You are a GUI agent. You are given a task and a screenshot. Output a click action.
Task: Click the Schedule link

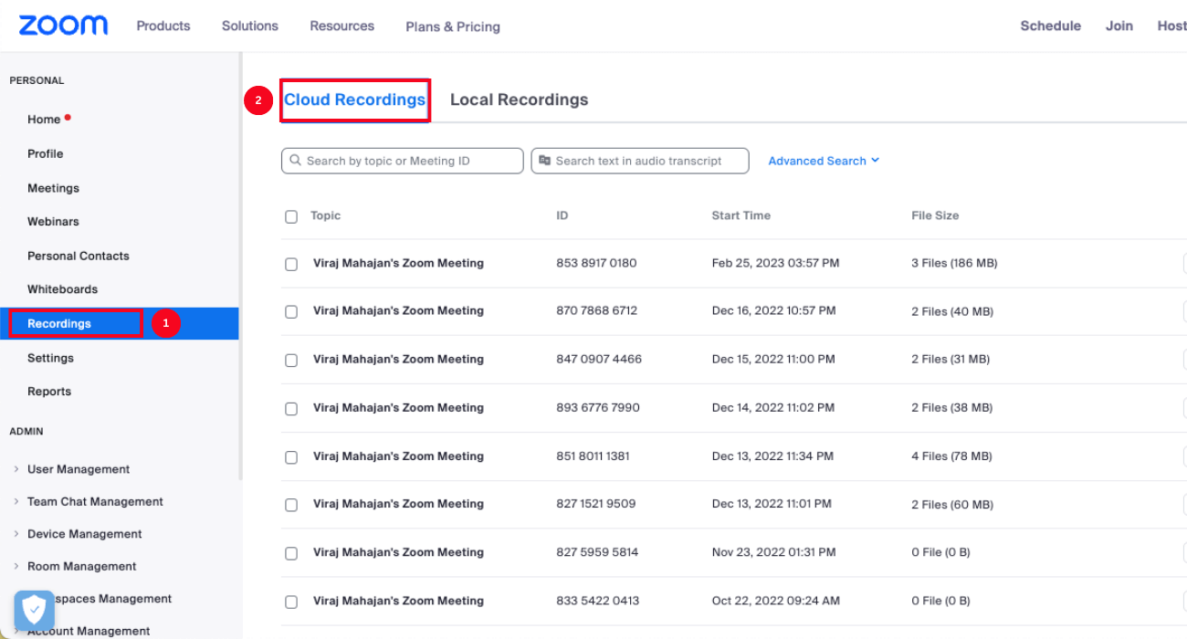(1050, 26)
